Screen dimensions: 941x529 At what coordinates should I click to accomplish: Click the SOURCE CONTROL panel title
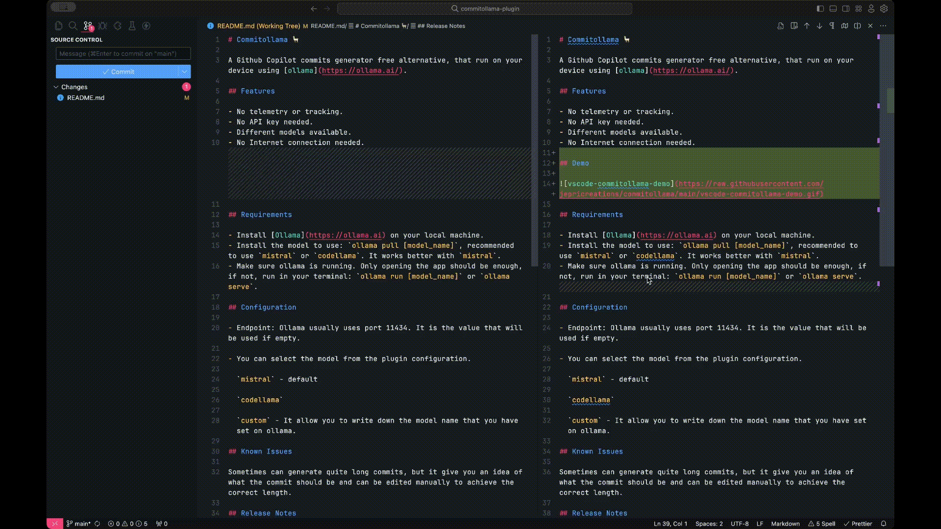pos(76,40)
